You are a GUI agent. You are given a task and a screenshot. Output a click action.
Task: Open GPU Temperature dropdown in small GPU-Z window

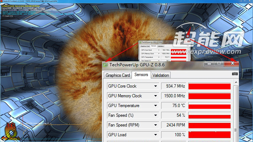pos(159,57)
